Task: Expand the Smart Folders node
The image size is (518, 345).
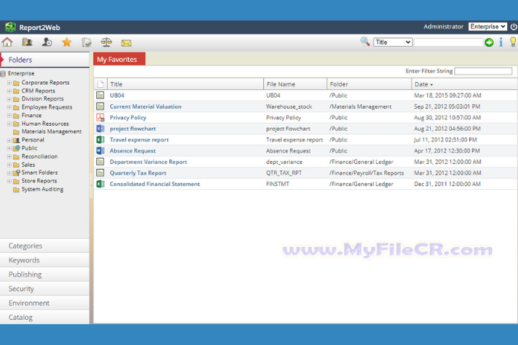Action: 9,172
